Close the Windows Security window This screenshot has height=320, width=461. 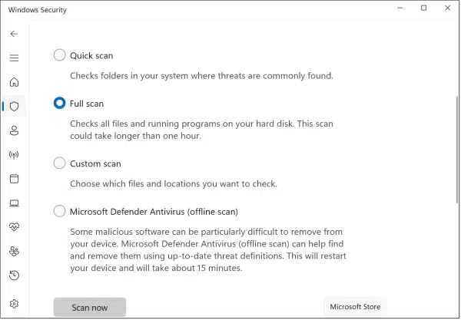pyautogui.click(x=447, y=8)
